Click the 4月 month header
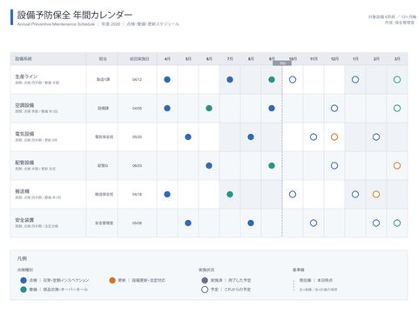The width and height of the screenshot is (418, 313). 167,59
